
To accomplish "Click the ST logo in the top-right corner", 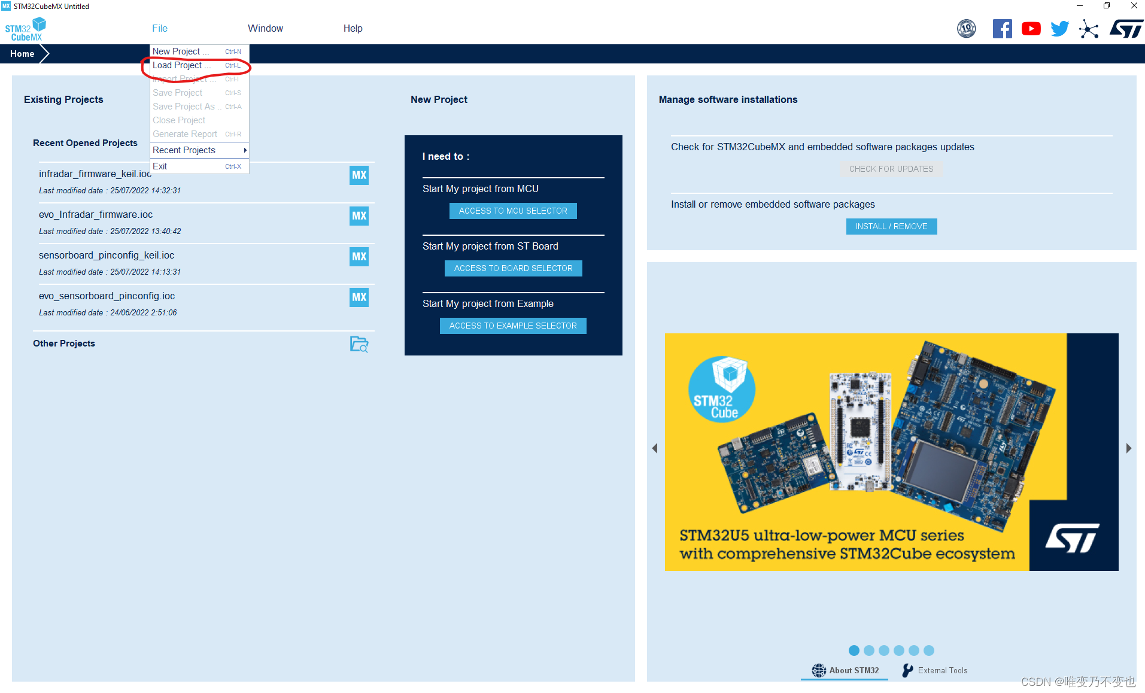I will 1126,28.
